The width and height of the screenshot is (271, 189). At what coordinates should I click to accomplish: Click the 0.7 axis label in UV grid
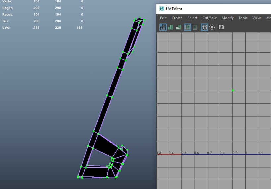pos(209,153)
